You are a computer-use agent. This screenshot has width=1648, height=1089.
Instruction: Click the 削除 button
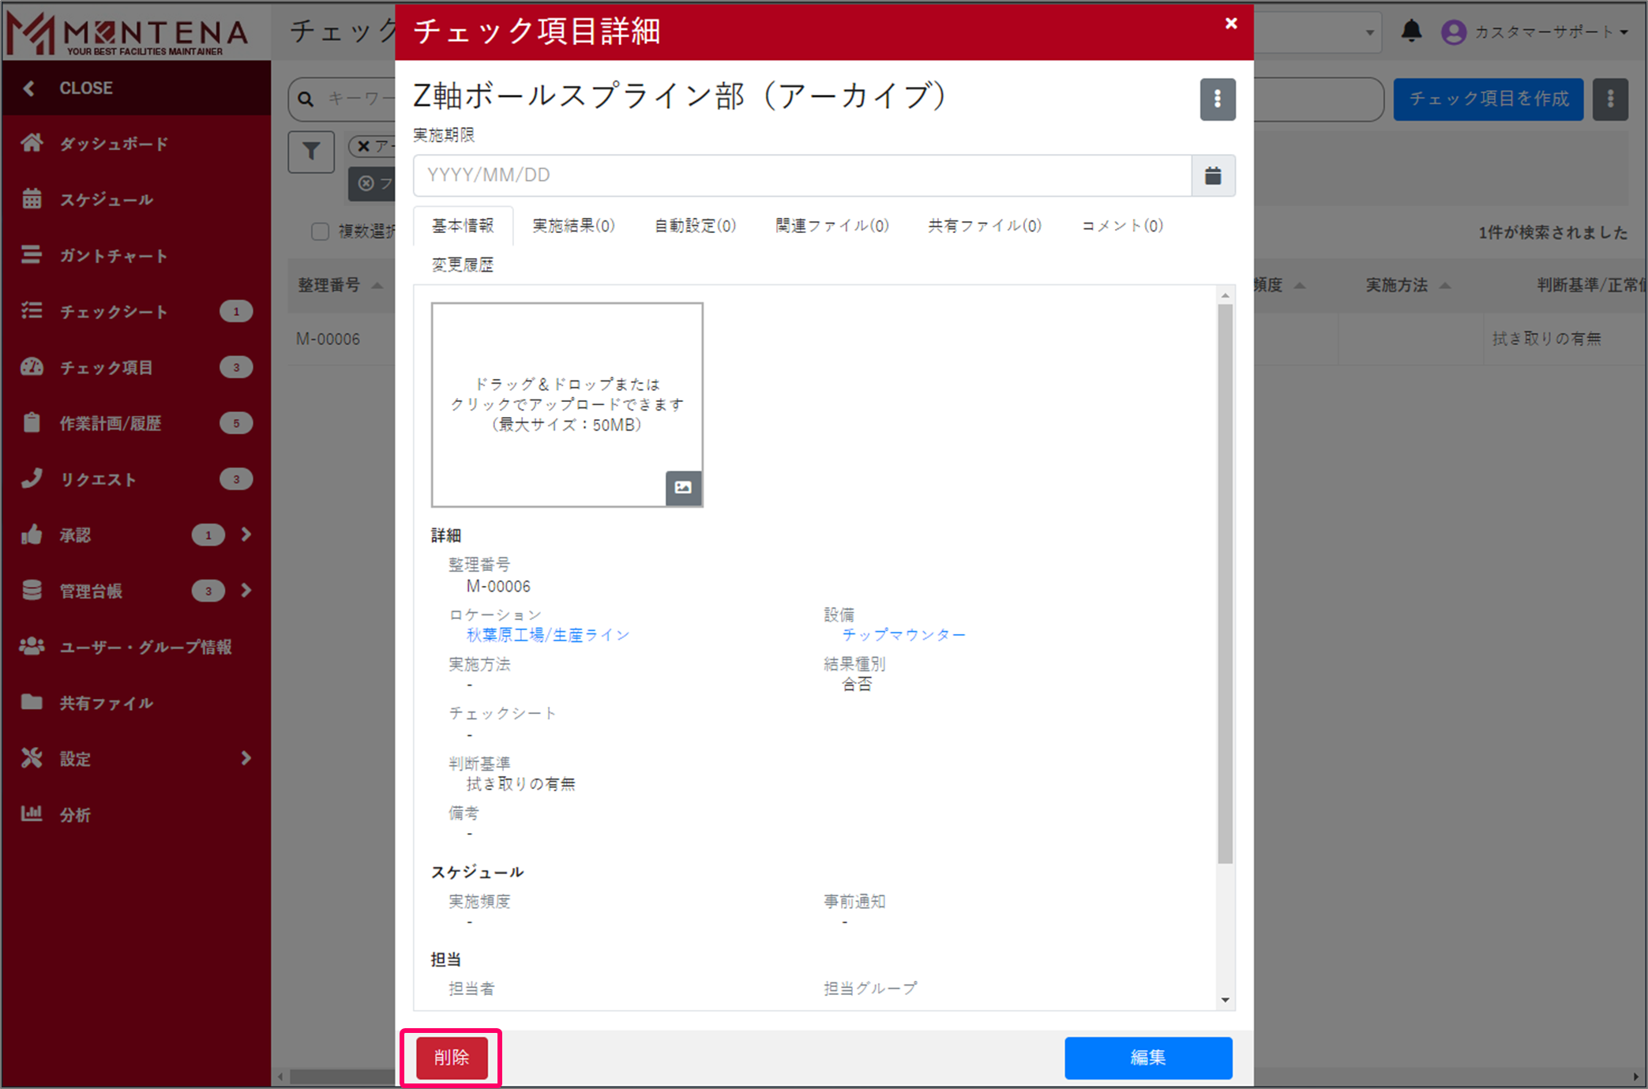click(x=451, y=1057)
